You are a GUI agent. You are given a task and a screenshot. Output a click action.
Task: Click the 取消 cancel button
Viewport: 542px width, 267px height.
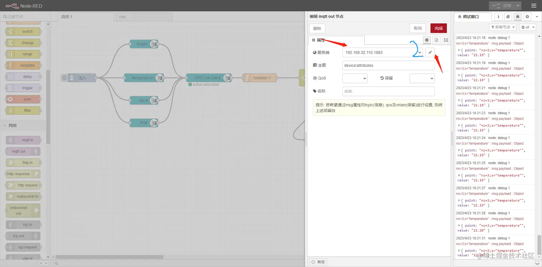pos(418,28)
